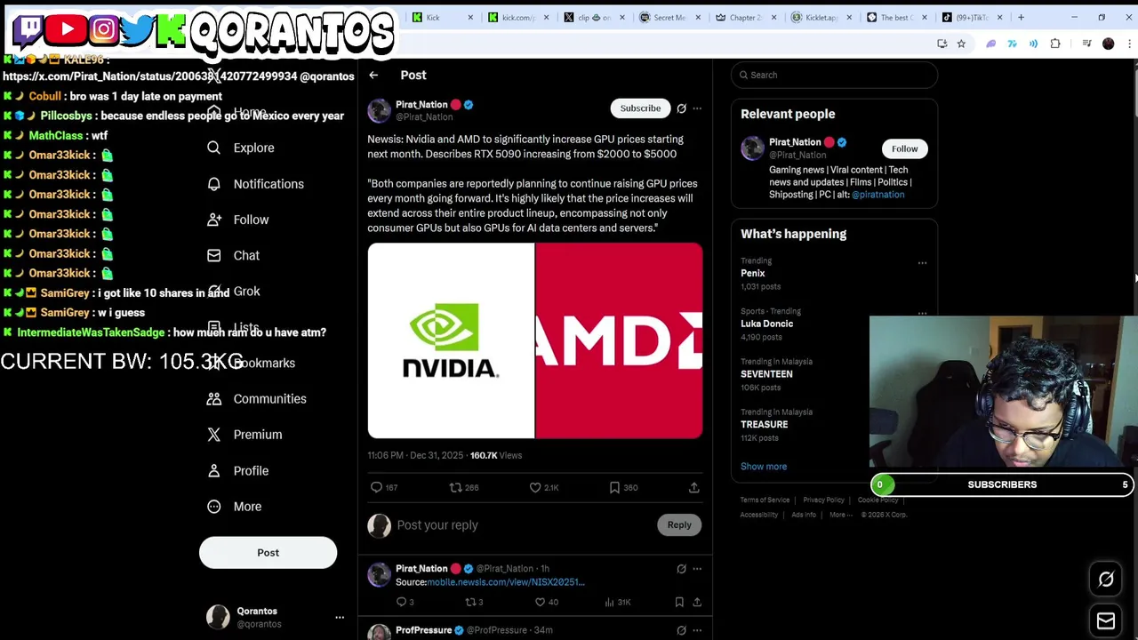Screen dimensions: 1138x640
Task: Open the messages envelope button
Action: [1106, 620]
